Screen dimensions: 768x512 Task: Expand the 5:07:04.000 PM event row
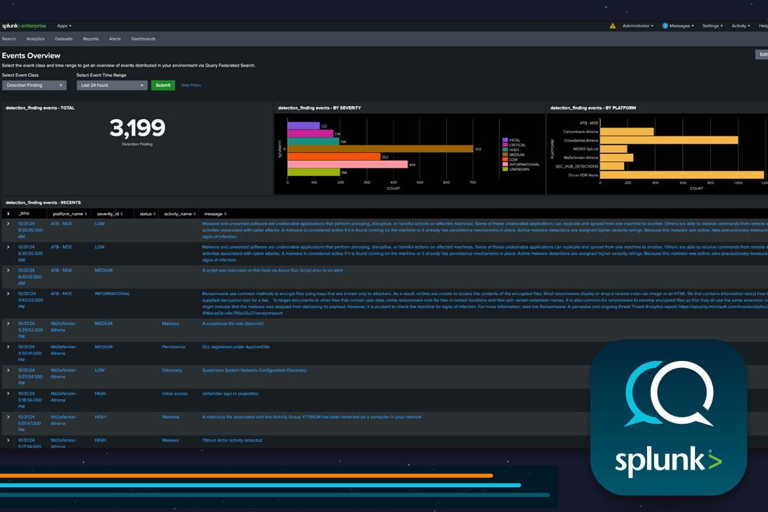(8, 371)
